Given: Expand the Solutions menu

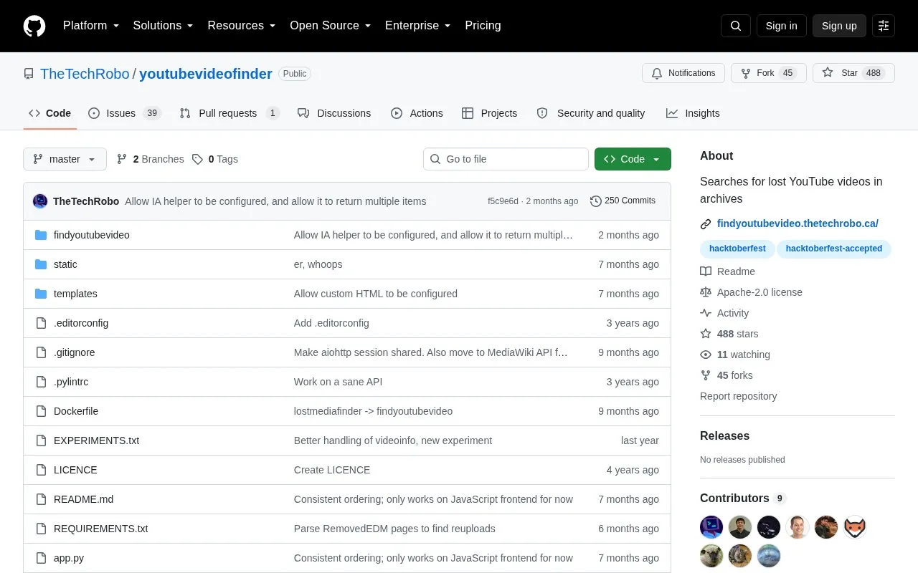Looking at the screenshot, I should [x=163, y=26].
